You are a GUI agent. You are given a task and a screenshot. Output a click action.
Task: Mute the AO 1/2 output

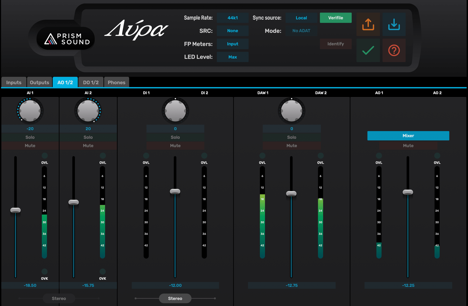[x=408, y=146]
